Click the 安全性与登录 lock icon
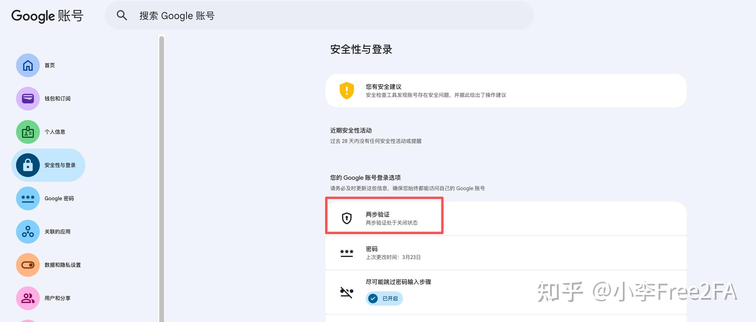Image resolution: width=756 pixels, height=322 pixels. pyautogui.click(x=28, y=165)
